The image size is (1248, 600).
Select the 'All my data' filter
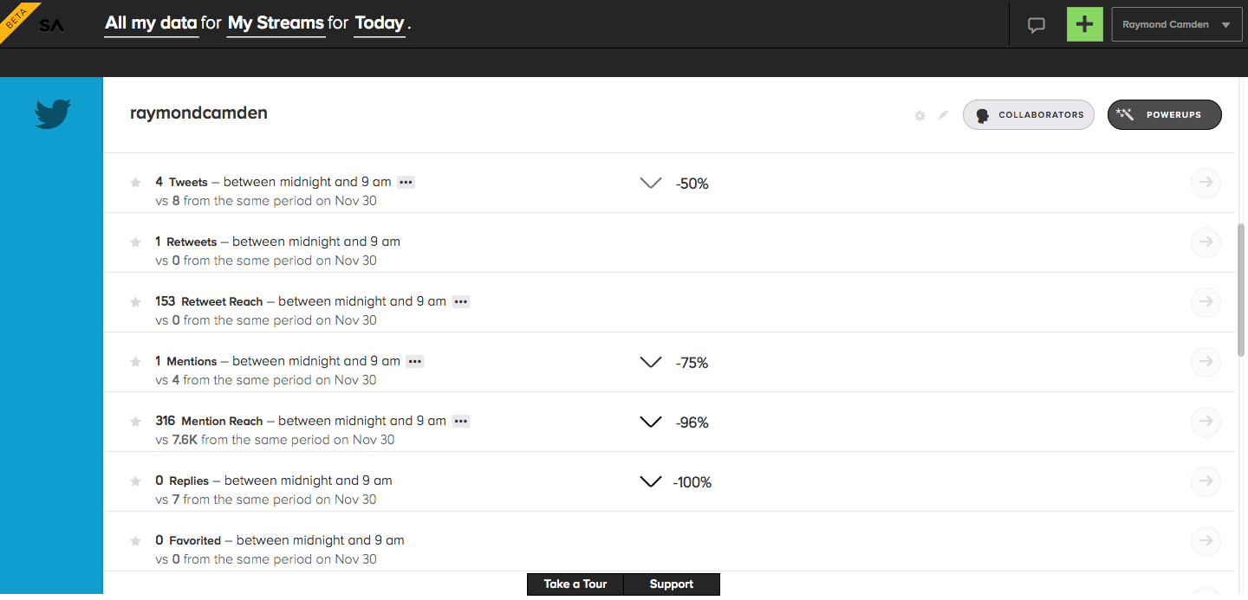[152, 23]
